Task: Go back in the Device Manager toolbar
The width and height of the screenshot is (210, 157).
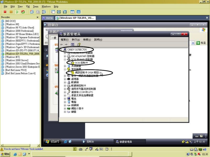Action: (62, 44)
